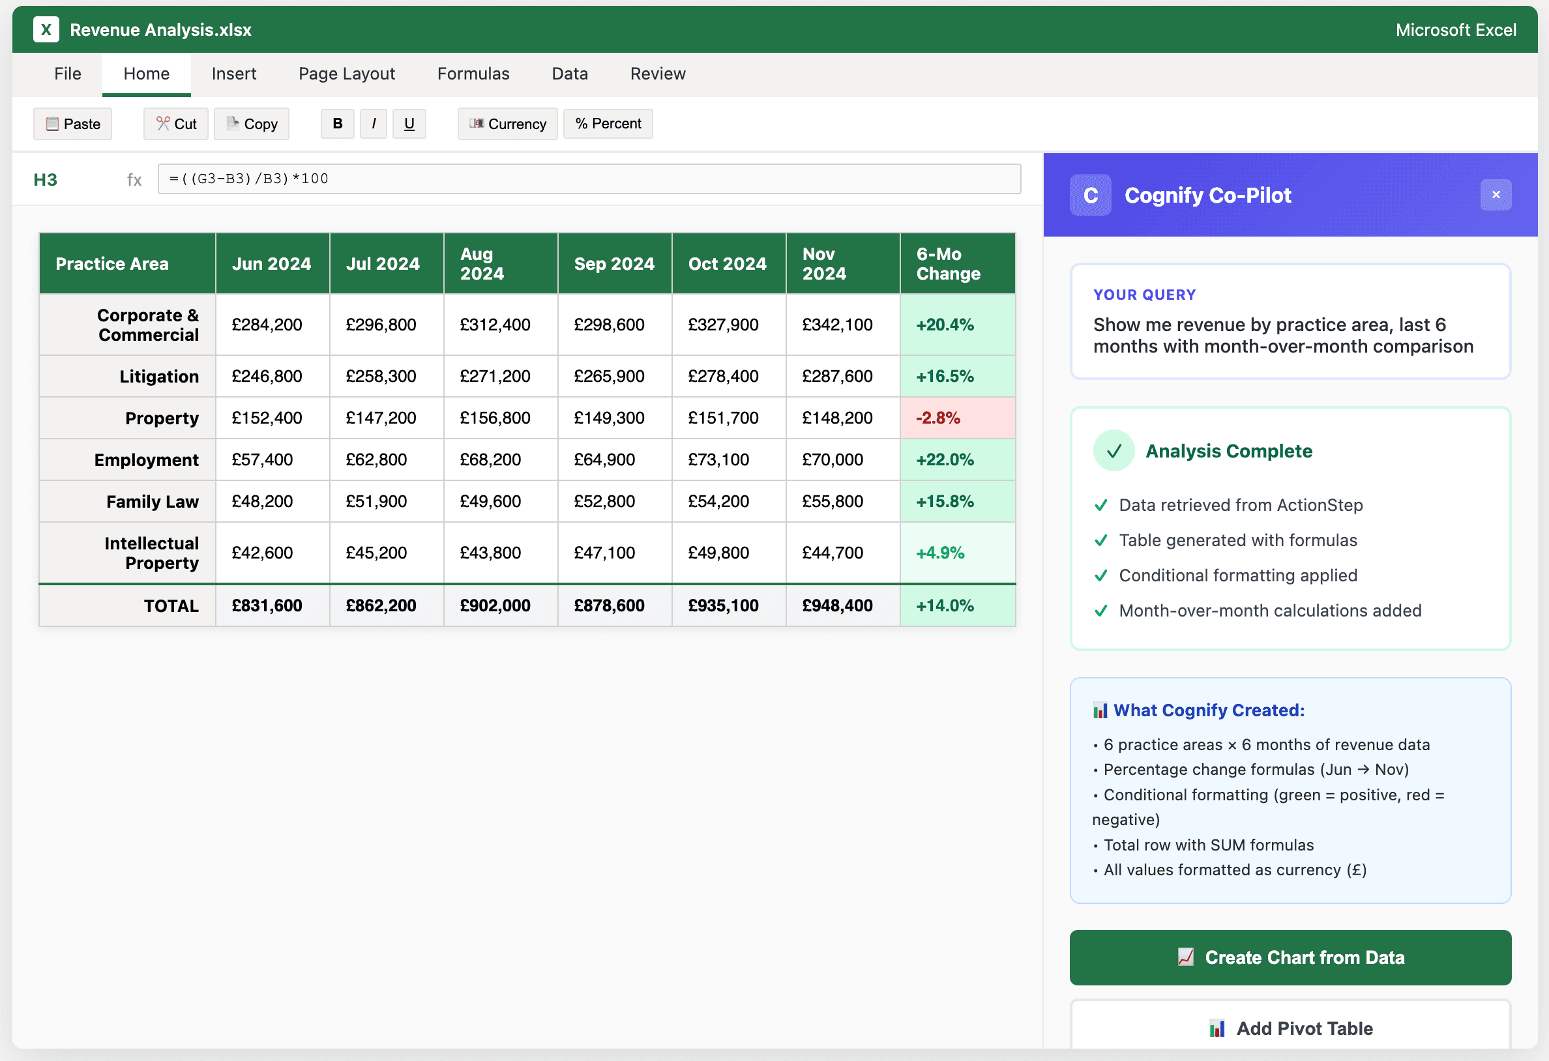The height and width of the screenshot is (1061, 1549).
Task: Click the Paste clipboard icon
Action: click(52, 123)
